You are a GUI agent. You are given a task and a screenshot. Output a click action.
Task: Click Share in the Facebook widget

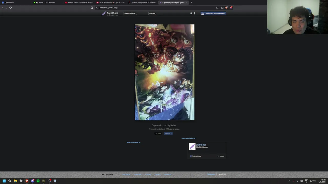[x=221, y=156]
